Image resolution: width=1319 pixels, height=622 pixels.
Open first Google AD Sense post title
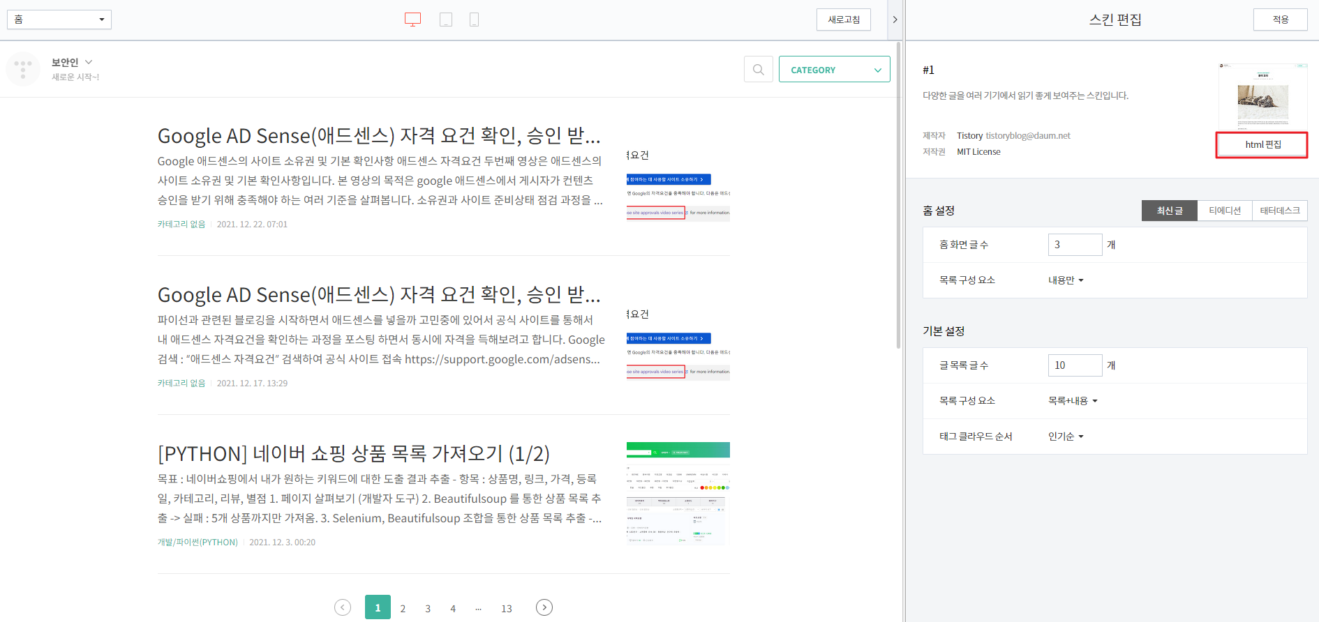click(379, 135)
